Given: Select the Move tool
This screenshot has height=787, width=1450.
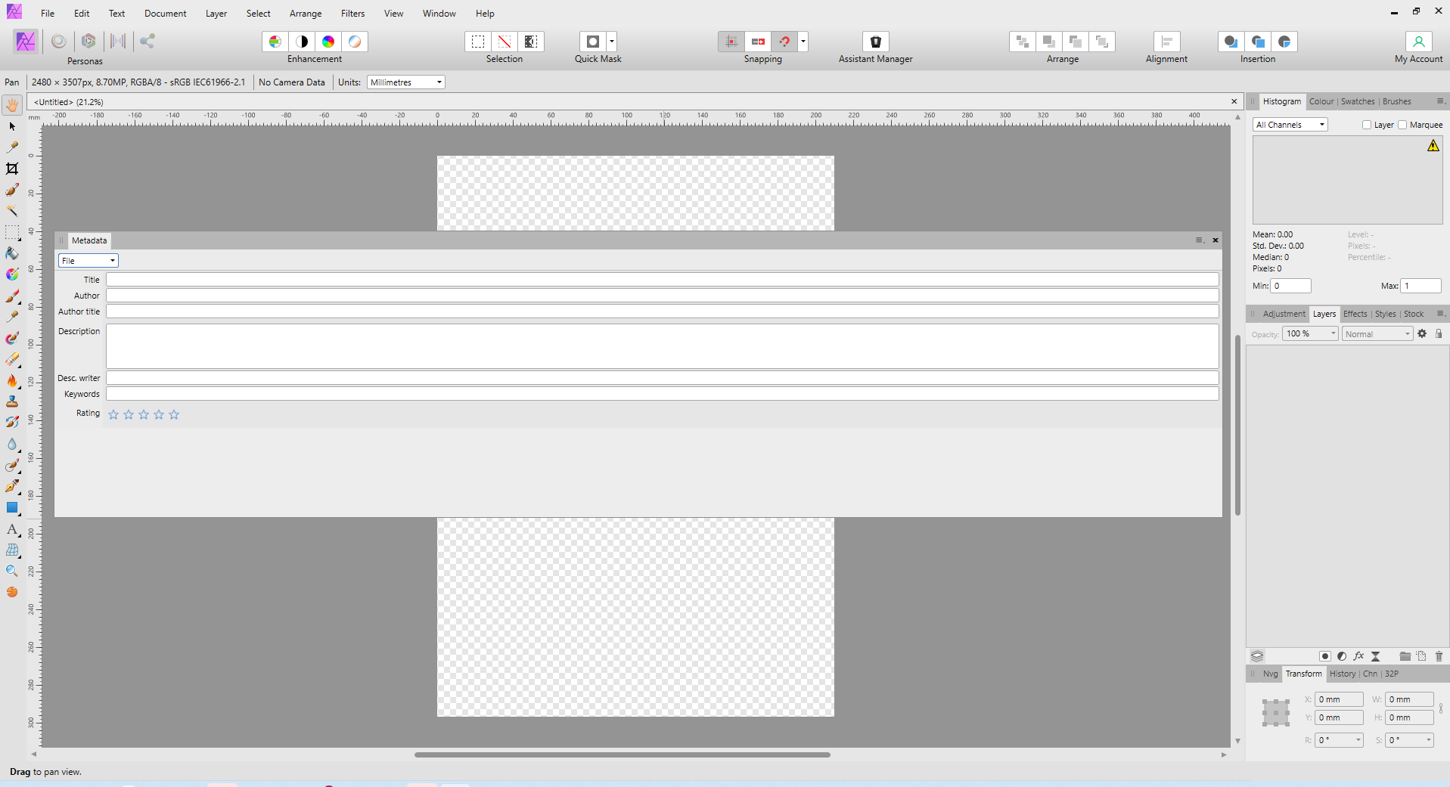Looking at the screenshot, I should (12, 126).
